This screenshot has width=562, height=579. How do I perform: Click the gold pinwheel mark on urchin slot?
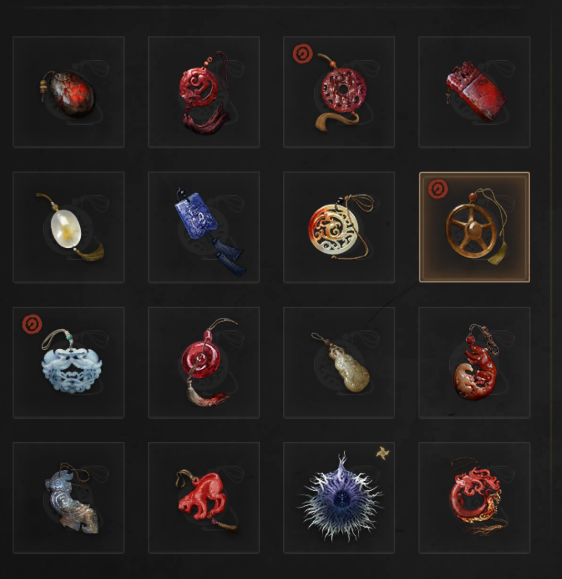point(382,453)
